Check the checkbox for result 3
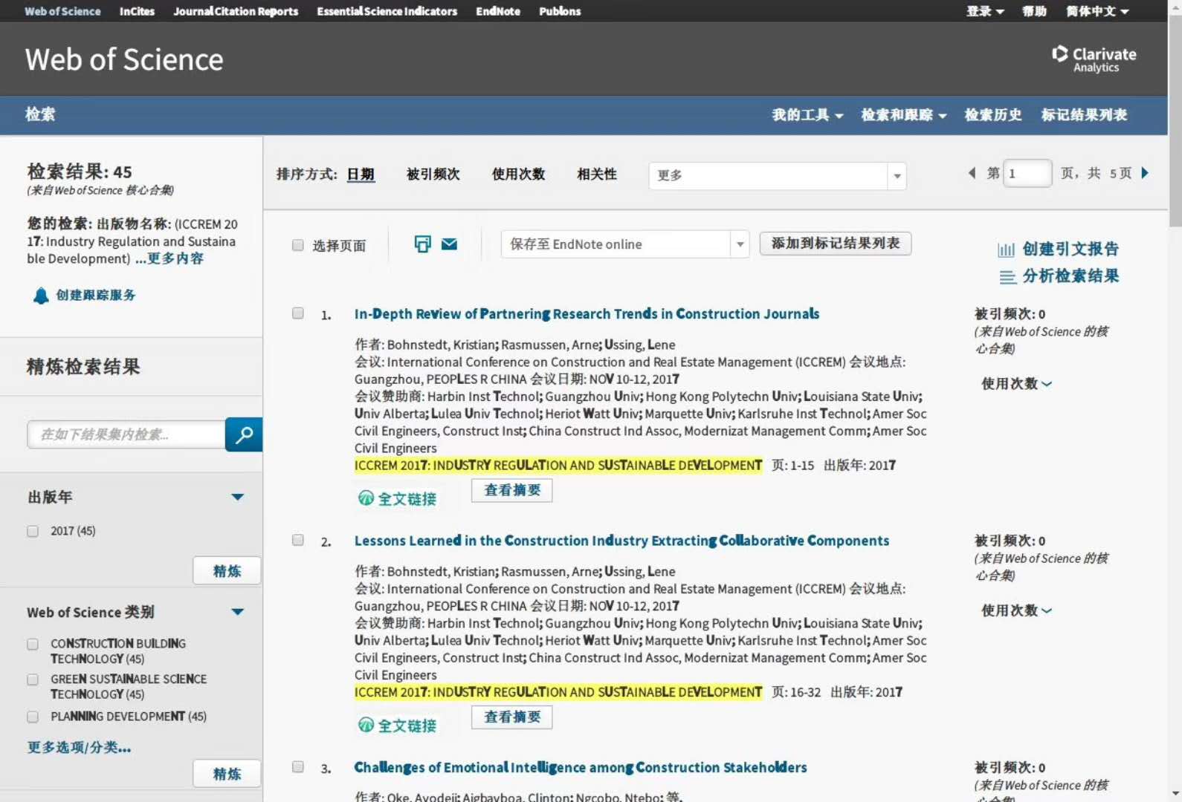This screenshot has height=802, width=1182. coord(298,767)
